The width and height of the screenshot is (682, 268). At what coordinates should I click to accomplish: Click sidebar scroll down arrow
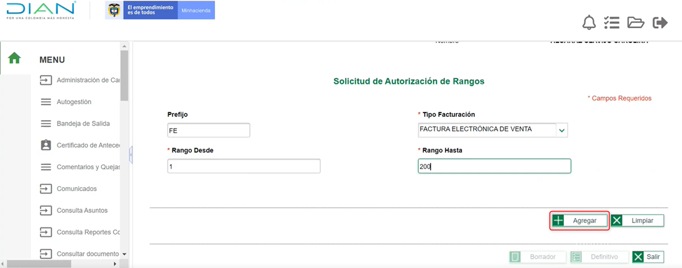124,254
